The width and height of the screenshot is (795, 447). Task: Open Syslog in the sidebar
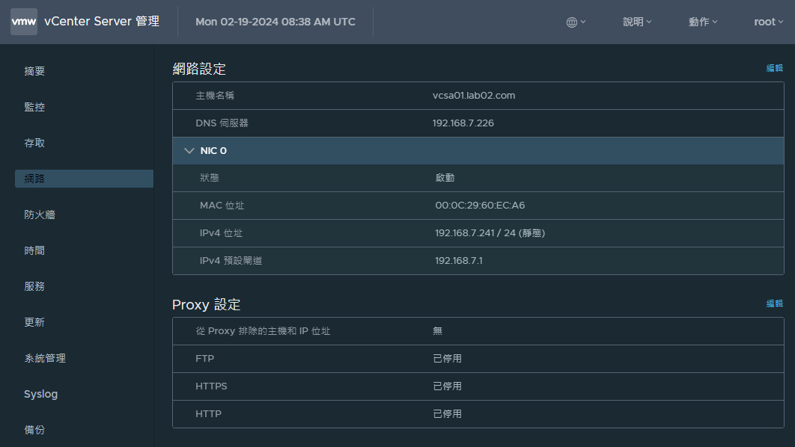(40, 395)
